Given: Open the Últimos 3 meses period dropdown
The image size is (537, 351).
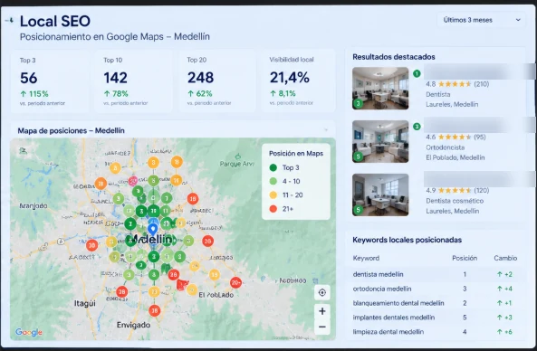Looking at the screenshot, I should (481, 20).
